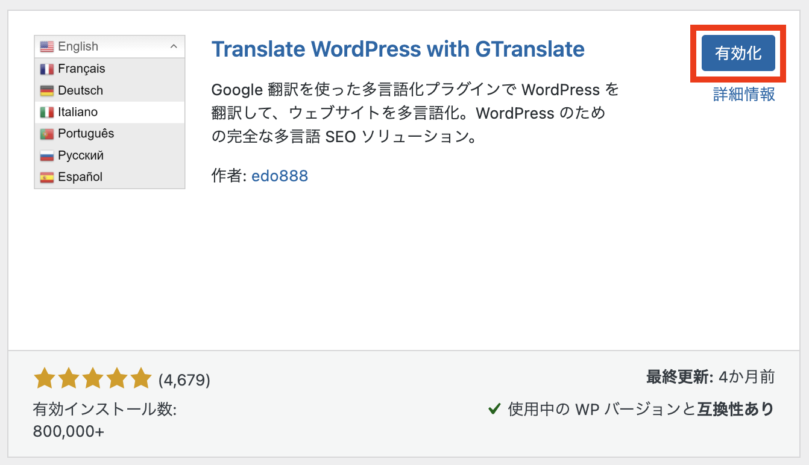Viewport: 809px width, 465px height.
Task: Click the French flag icon
Action: point(47,69)
